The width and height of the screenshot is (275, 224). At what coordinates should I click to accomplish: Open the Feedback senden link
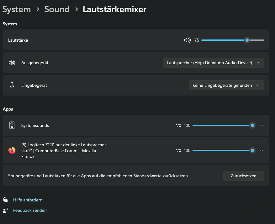pos(30,210)
